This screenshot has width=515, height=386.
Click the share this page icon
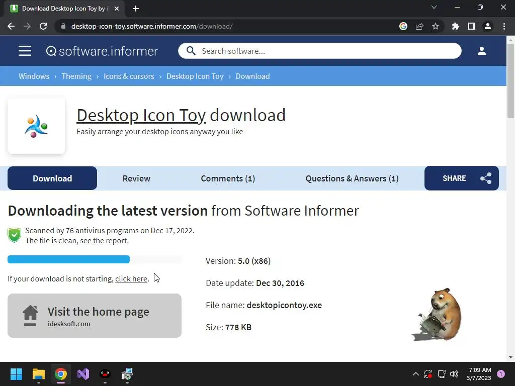pyautogui.click(x=419, y=26)
